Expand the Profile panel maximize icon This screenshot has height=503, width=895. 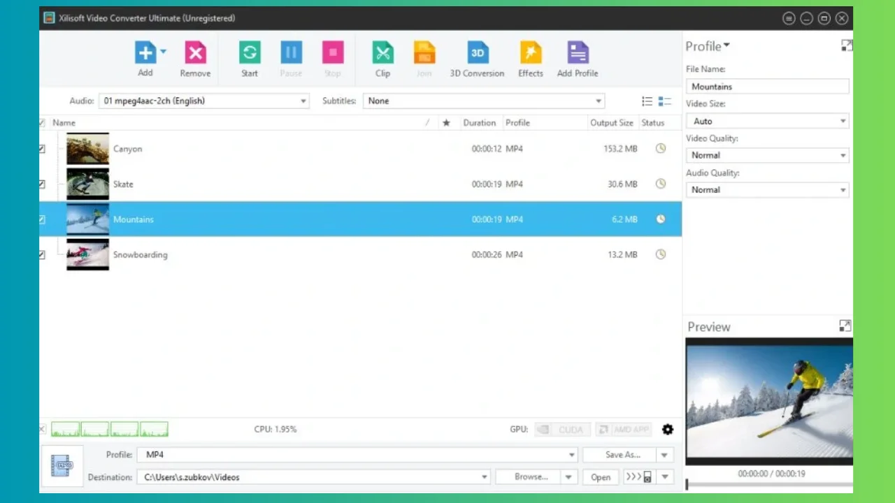pos(847,45)
